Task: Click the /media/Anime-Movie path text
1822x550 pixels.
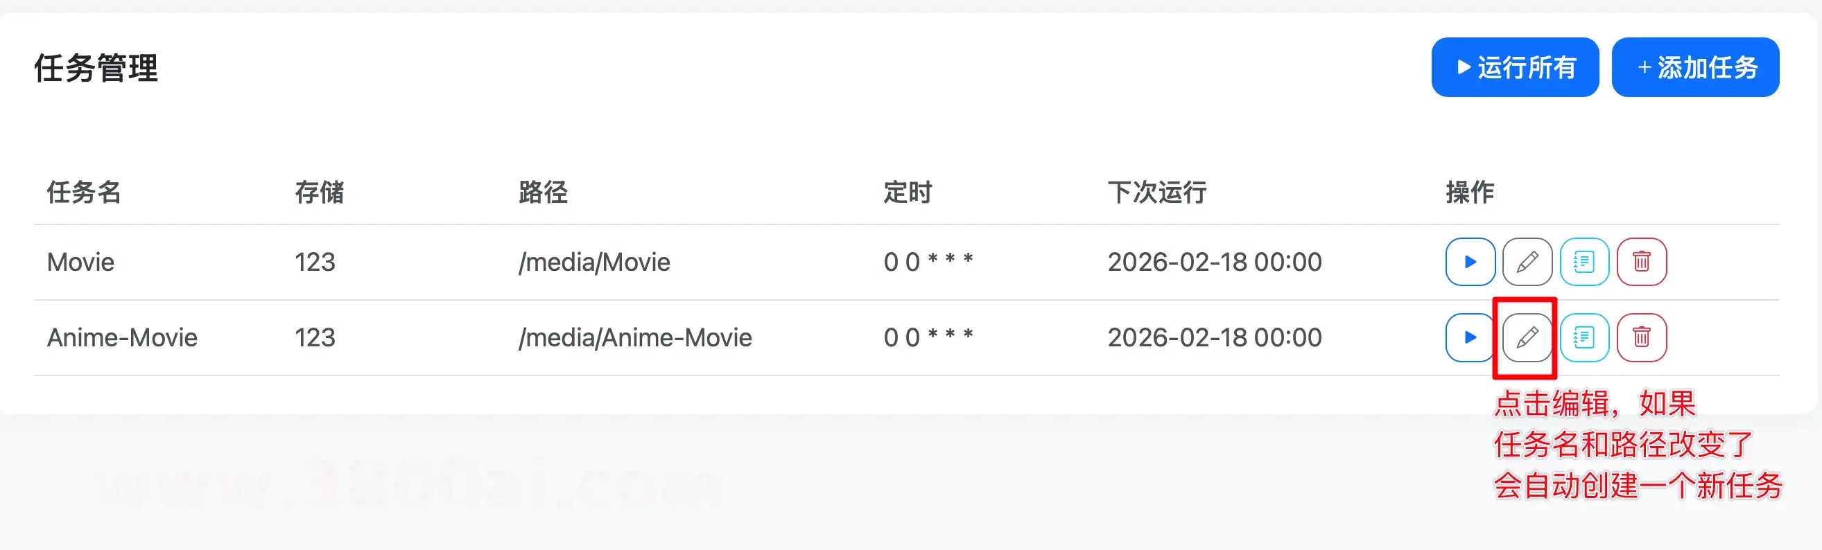Action: pos(634,338)
